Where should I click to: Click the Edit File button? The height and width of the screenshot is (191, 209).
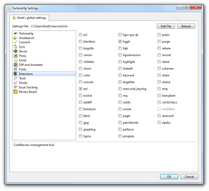coord(166,26)
